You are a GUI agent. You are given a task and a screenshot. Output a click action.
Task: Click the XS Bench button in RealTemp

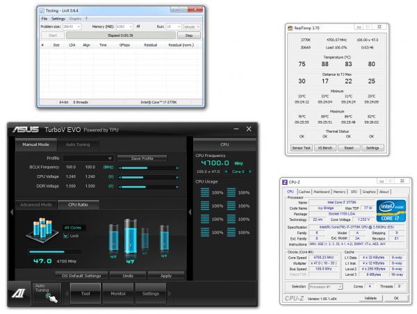click(x=325, y=148)
